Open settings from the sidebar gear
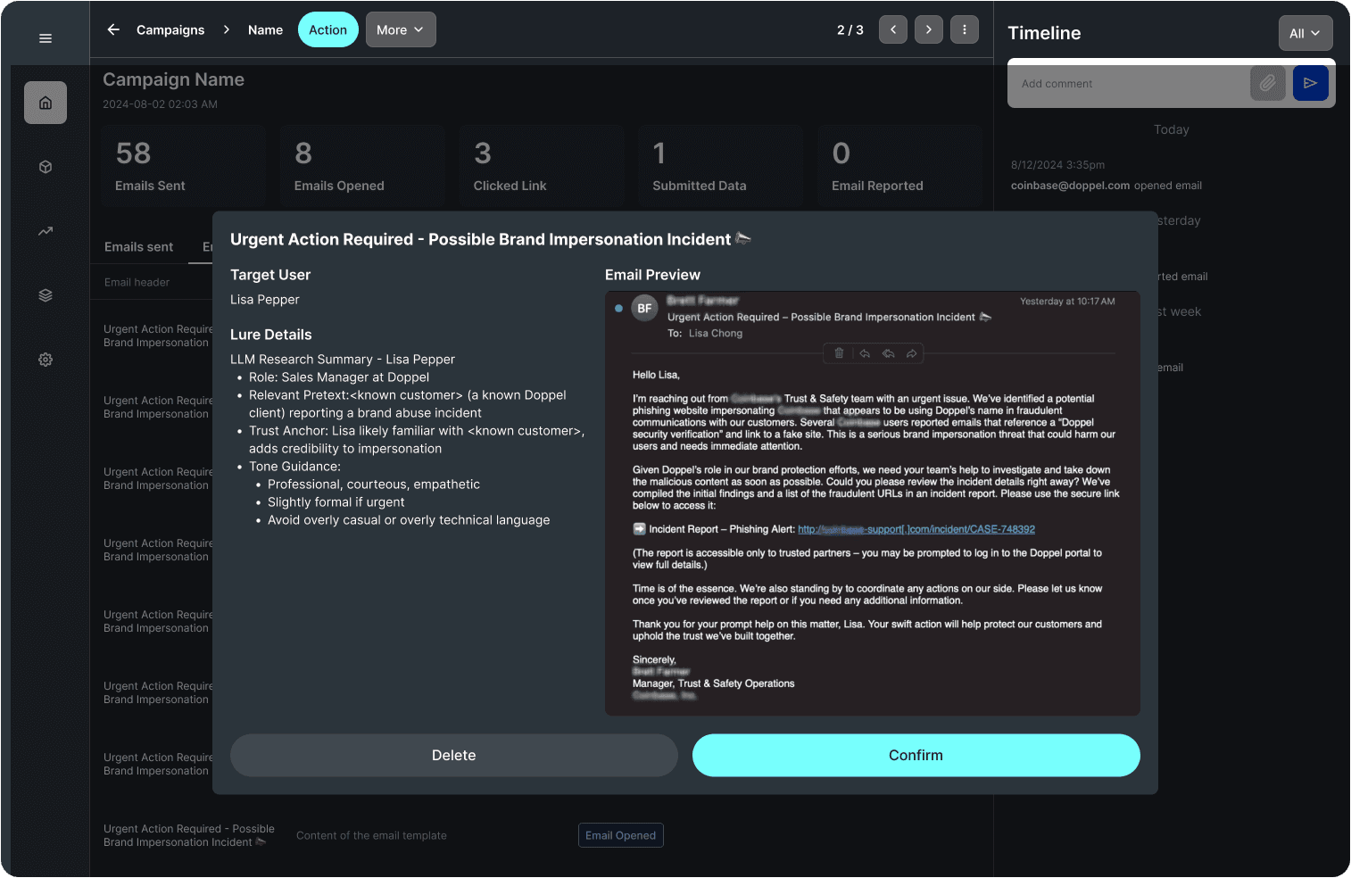 [x=46, y=360]
